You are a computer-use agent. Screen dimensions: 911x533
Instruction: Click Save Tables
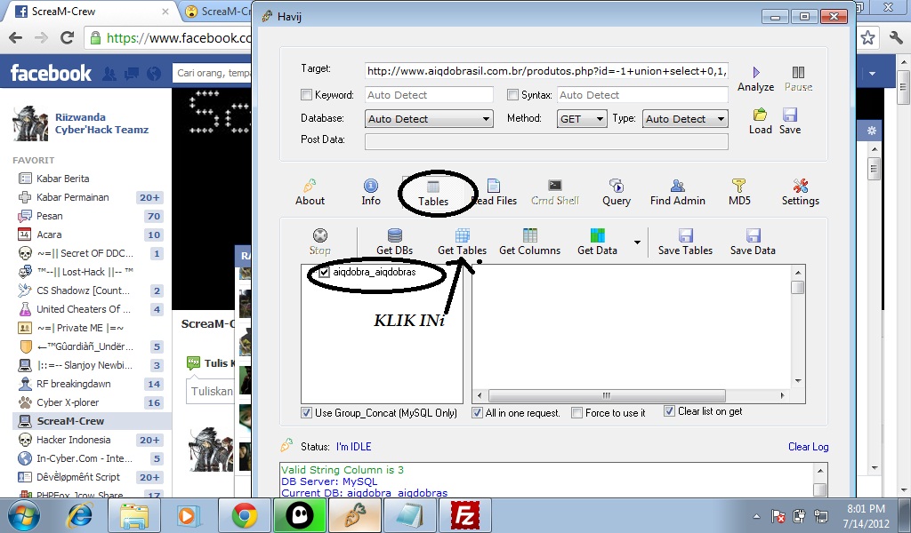685,243
